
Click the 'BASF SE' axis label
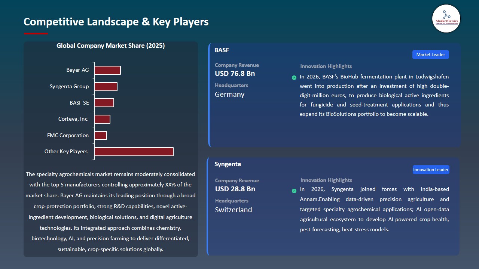coord(79,103)
